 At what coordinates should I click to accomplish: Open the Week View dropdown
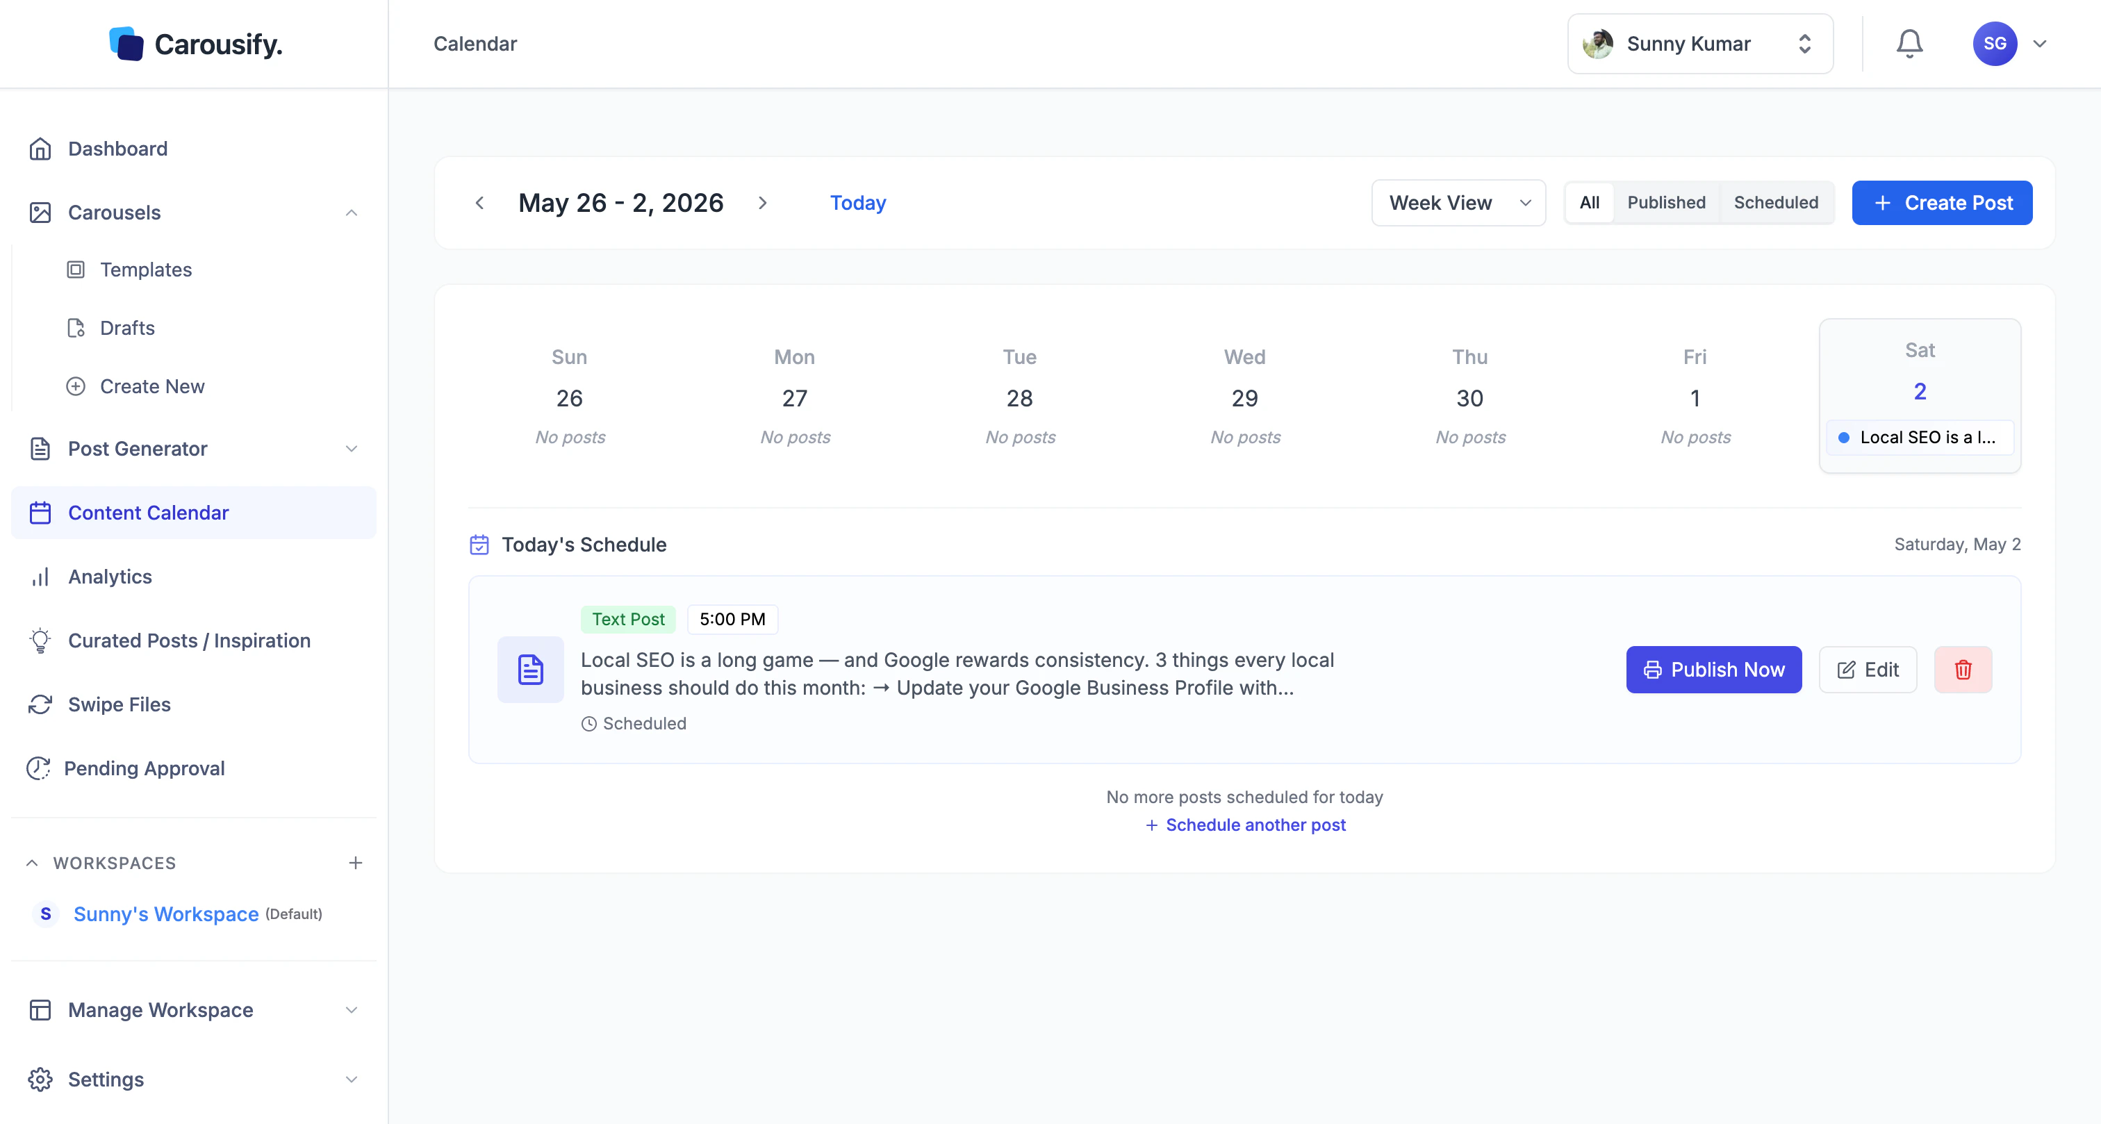click(1458, 202)
